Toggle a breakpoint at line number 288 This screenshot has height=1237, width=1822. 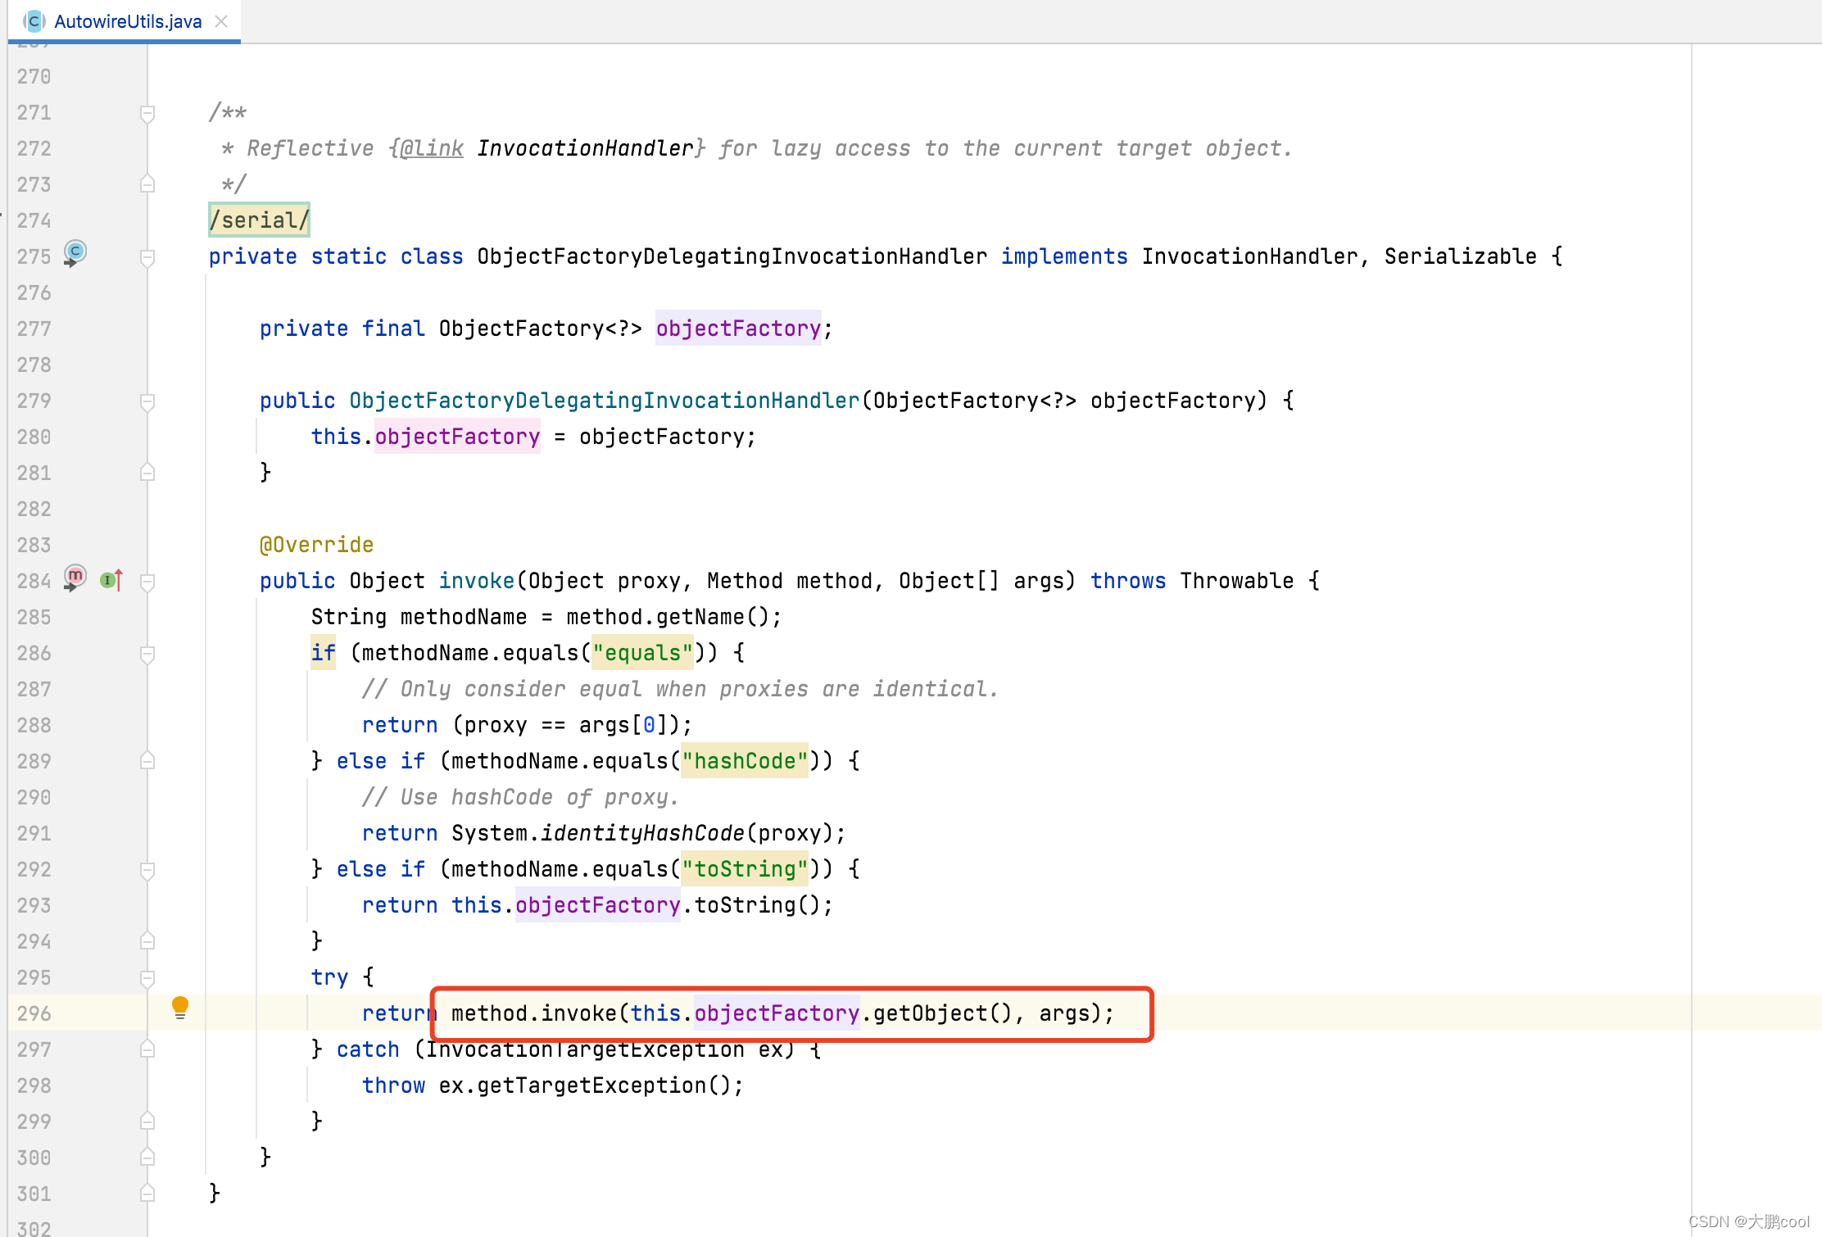[34, 725]
